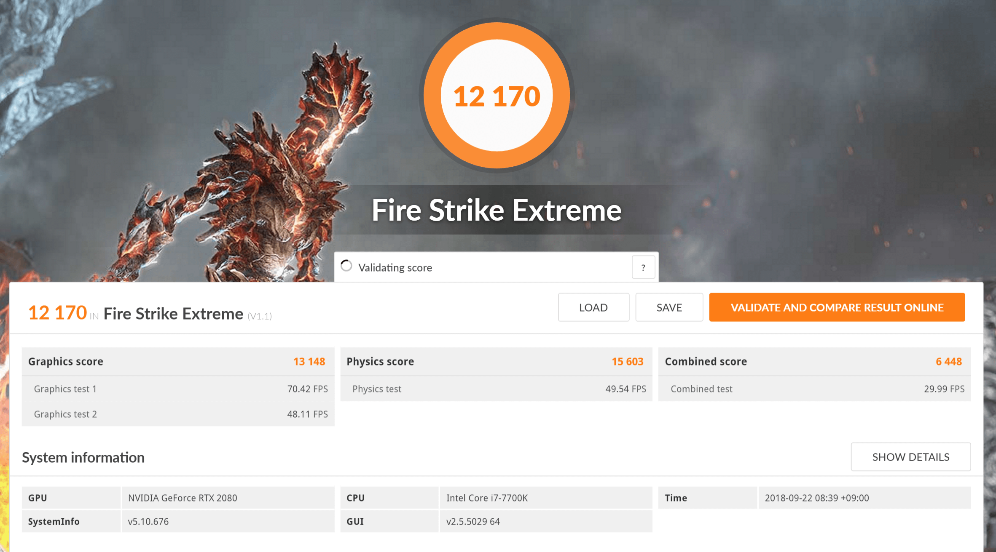Click the LOAD button

[x=593, y=307]
